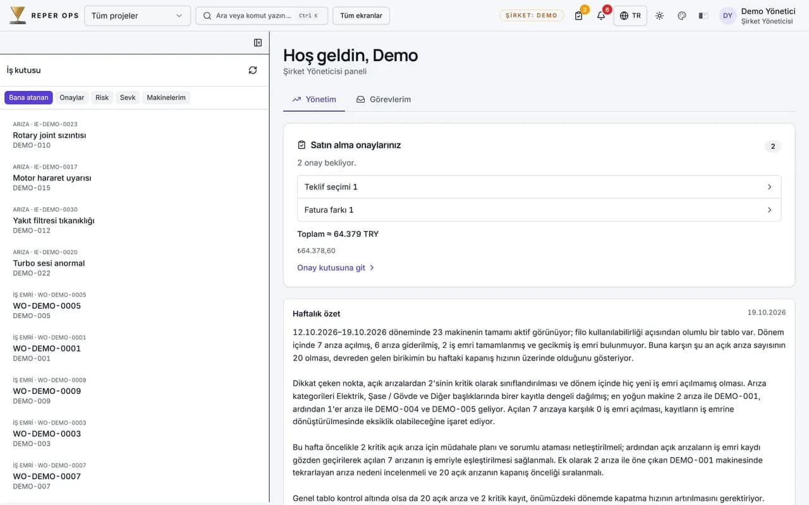Viewport: 809px width, 505px height.
Task: Switch to the Yönetim tab
Action: (x=314, y=99)
